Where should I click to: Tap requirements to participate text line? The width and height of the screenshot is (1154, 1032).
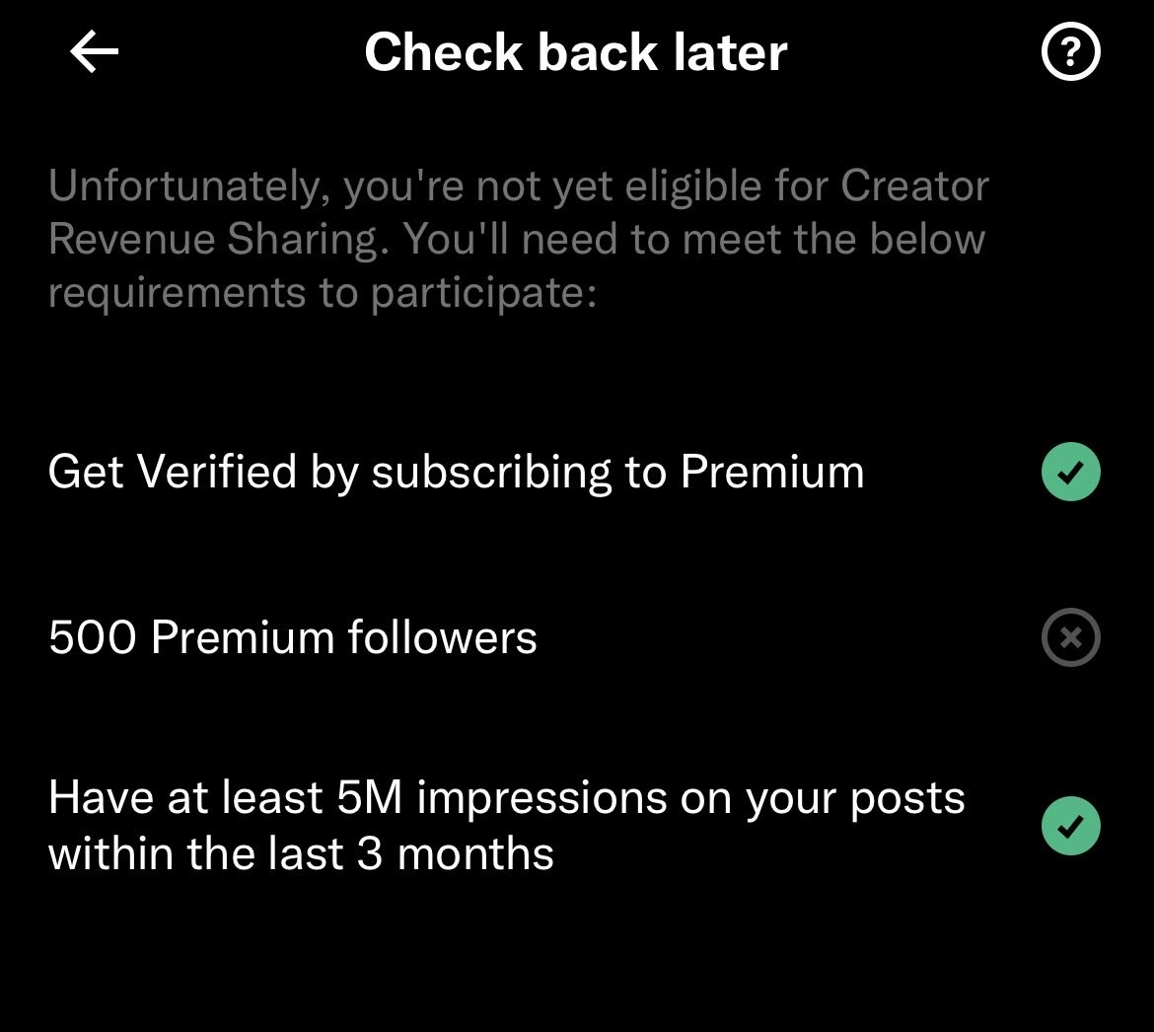(x=323, y=293)
